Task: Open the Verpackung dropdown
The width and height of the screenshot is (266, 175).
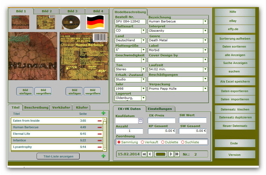Action: (205, 89)
